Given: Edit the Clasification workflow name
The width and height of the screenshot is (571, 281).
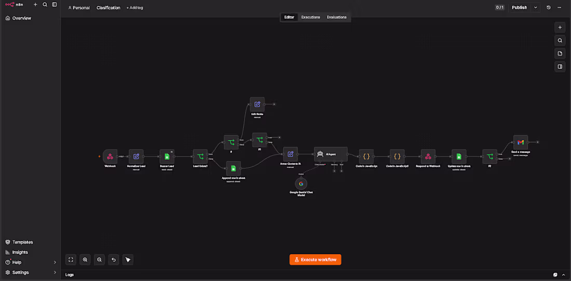Looking at the screenshot, I should click(x=108, y=8).
